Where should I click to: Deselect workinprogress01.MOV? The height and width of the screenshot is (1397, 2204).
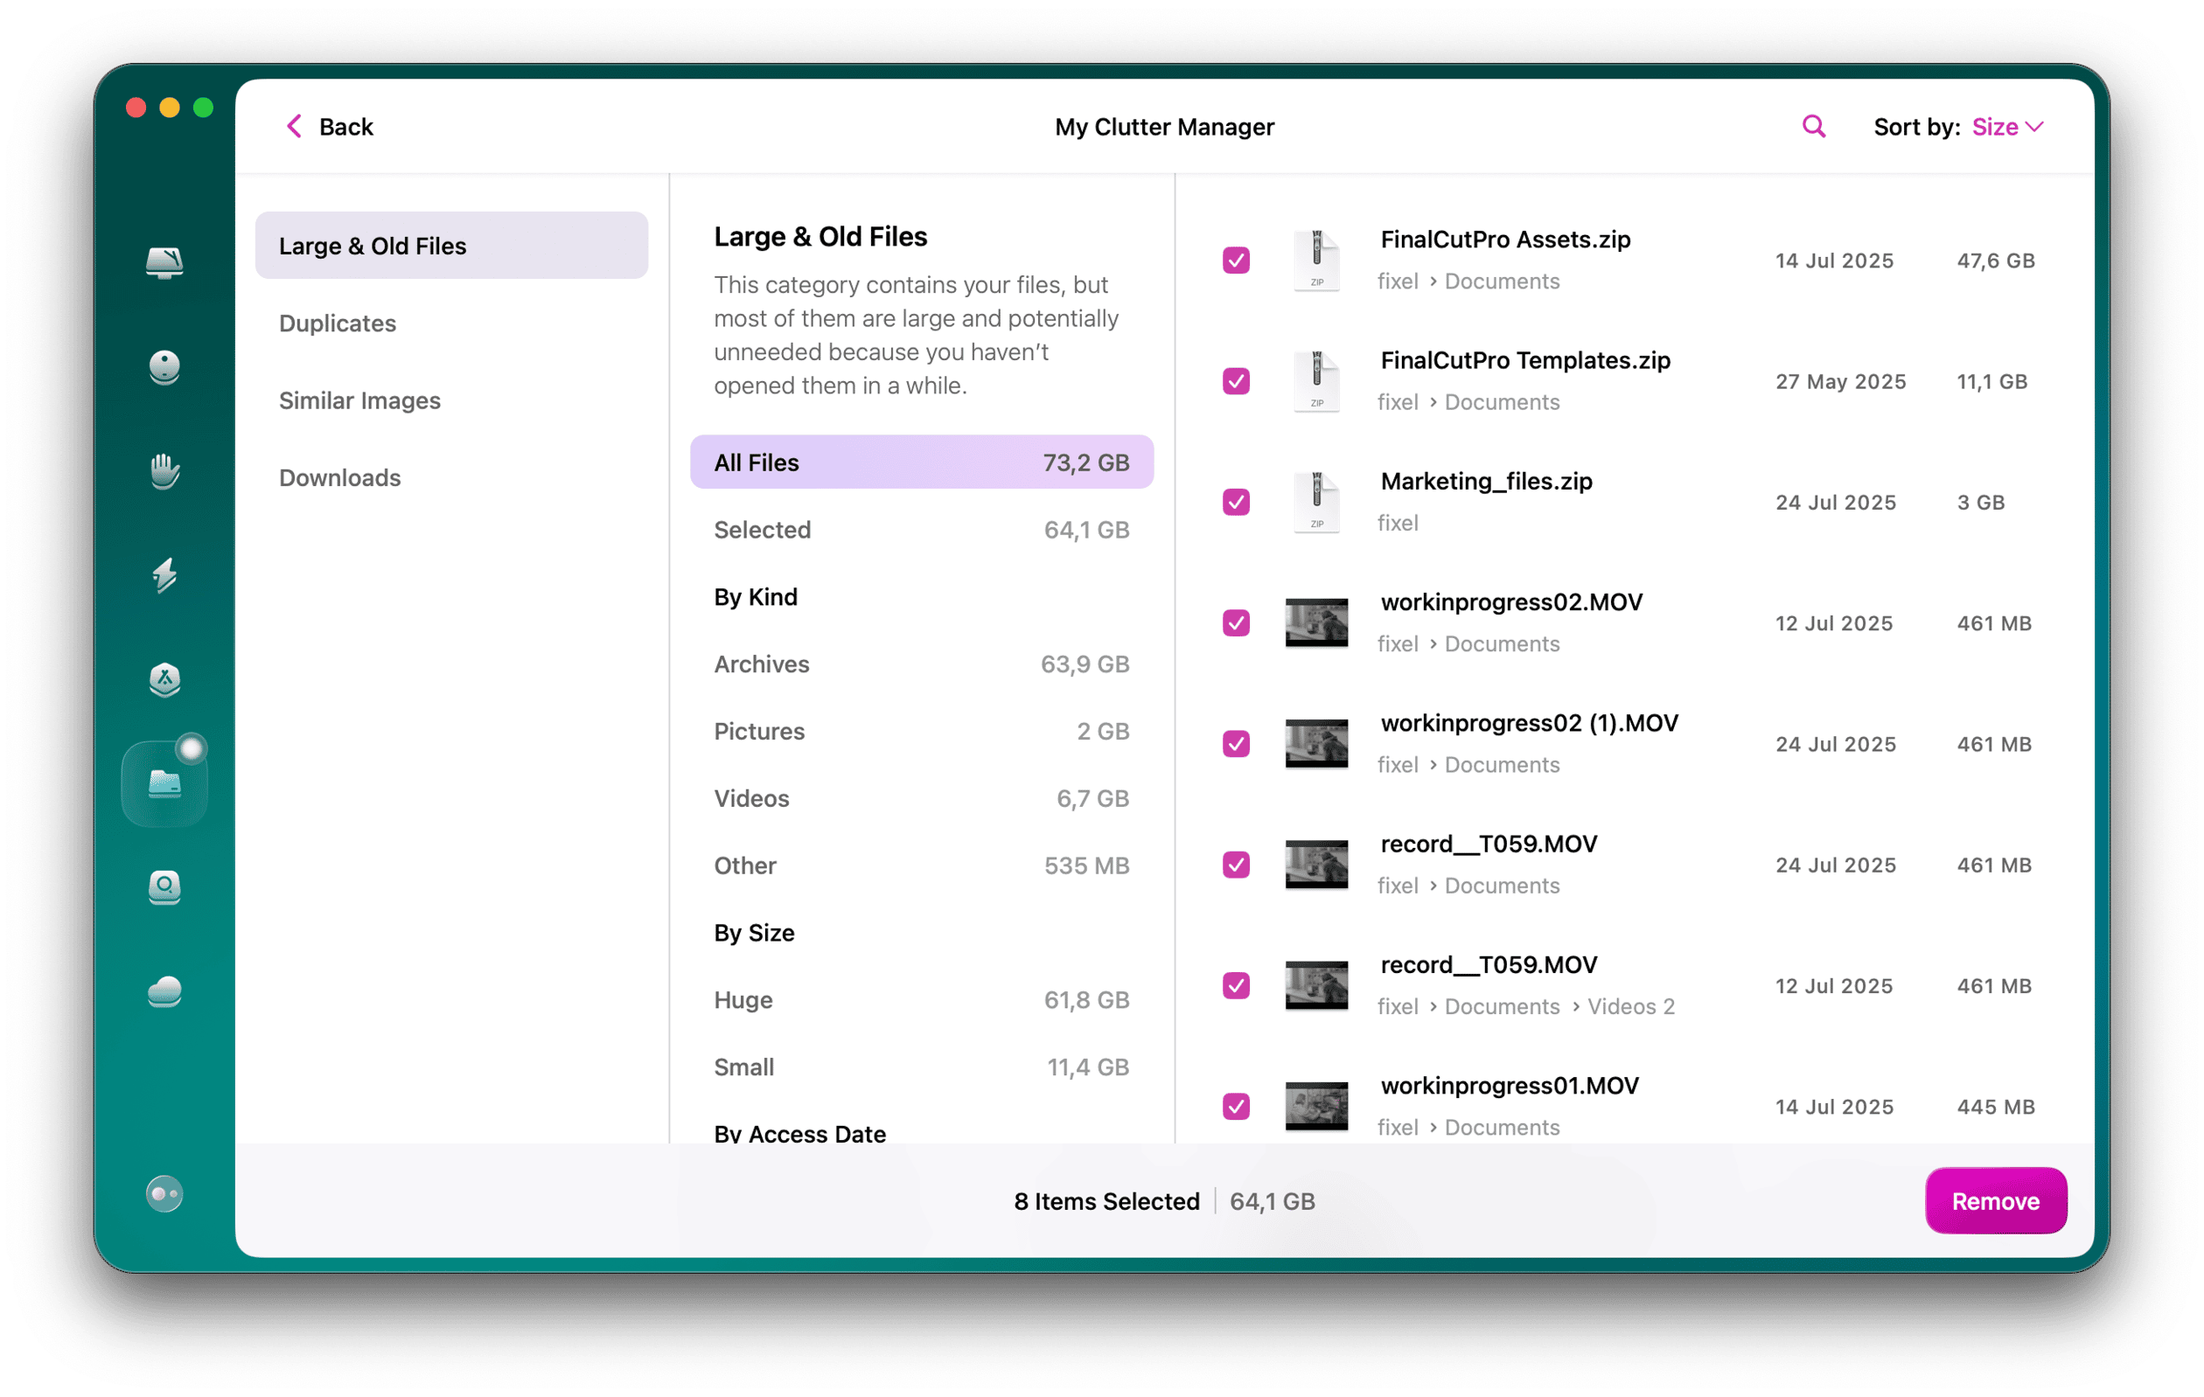1236,1106
